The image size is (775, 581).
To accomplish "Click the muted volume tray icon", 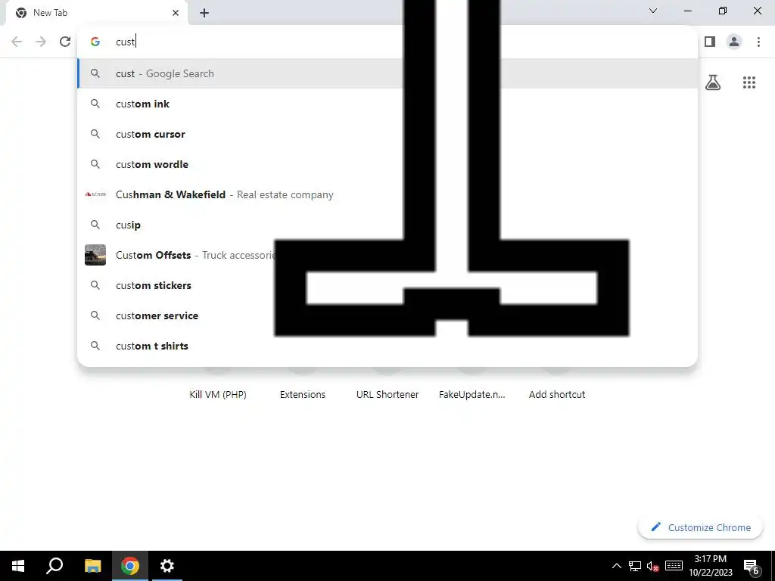I will pyautogui.click(x=653, y=566).
